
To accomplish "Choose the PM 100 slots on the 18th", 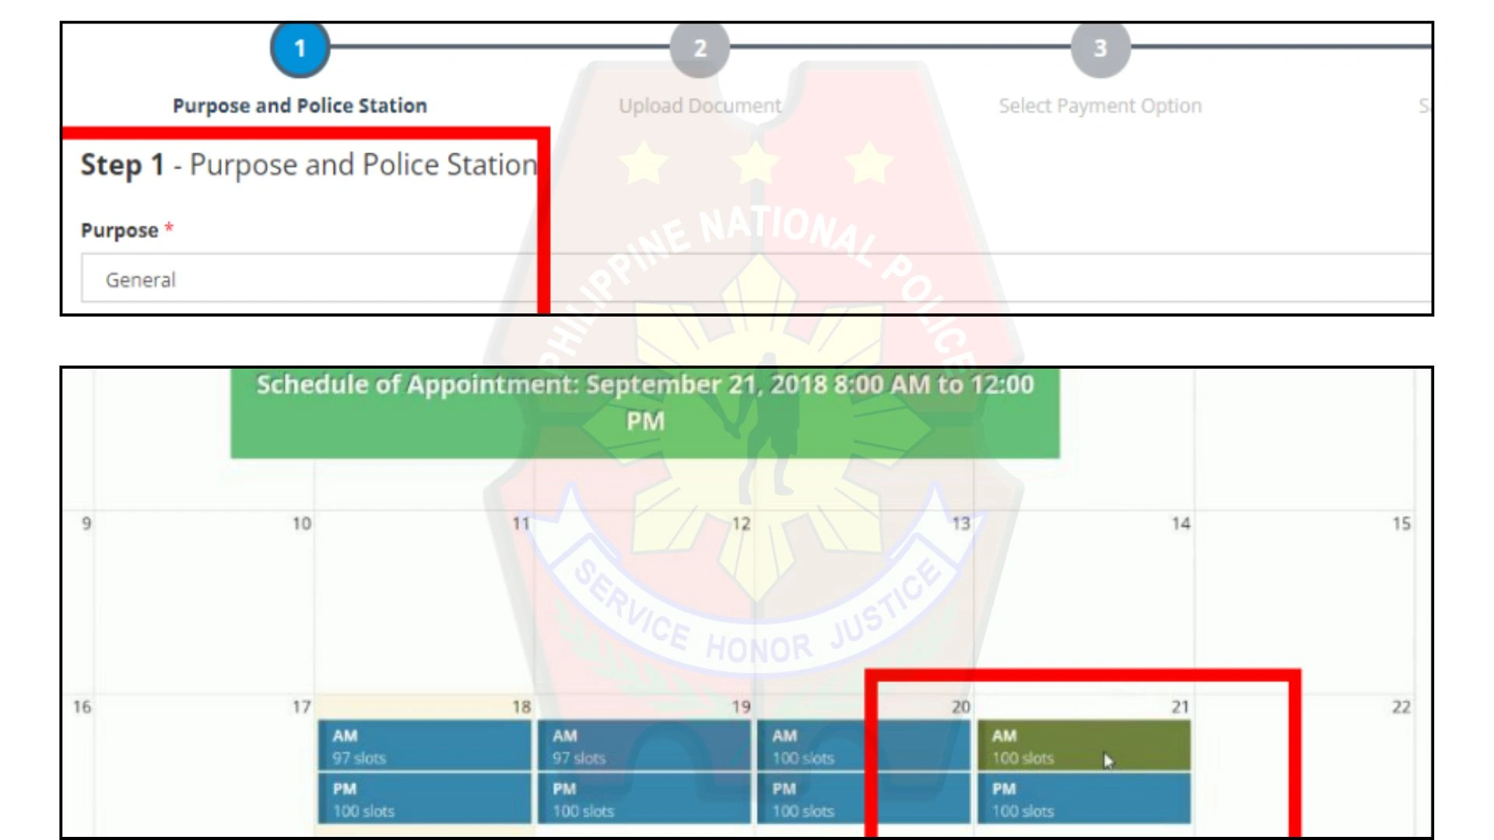I will (425, 798).
